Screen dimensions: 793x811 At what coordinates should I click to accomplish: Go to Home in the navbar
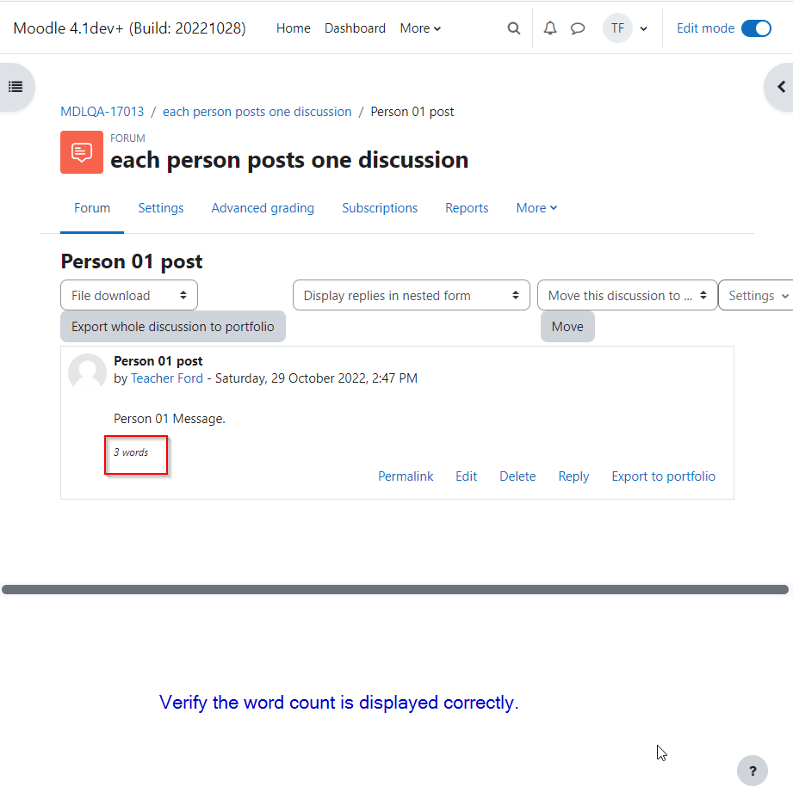[293, 28]
